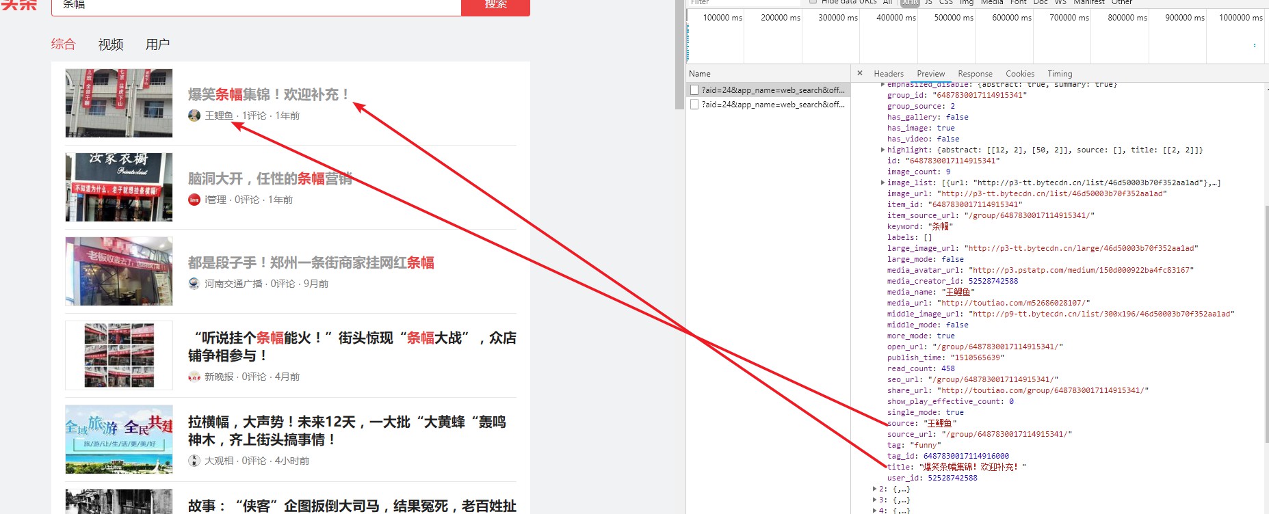The image size is (1269, 514).
Task: Open thumbnail of 爆笑条幅集锦 article
Action: pos(119,103)
